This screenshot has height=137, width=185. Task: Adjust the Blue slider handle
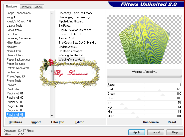139,99
